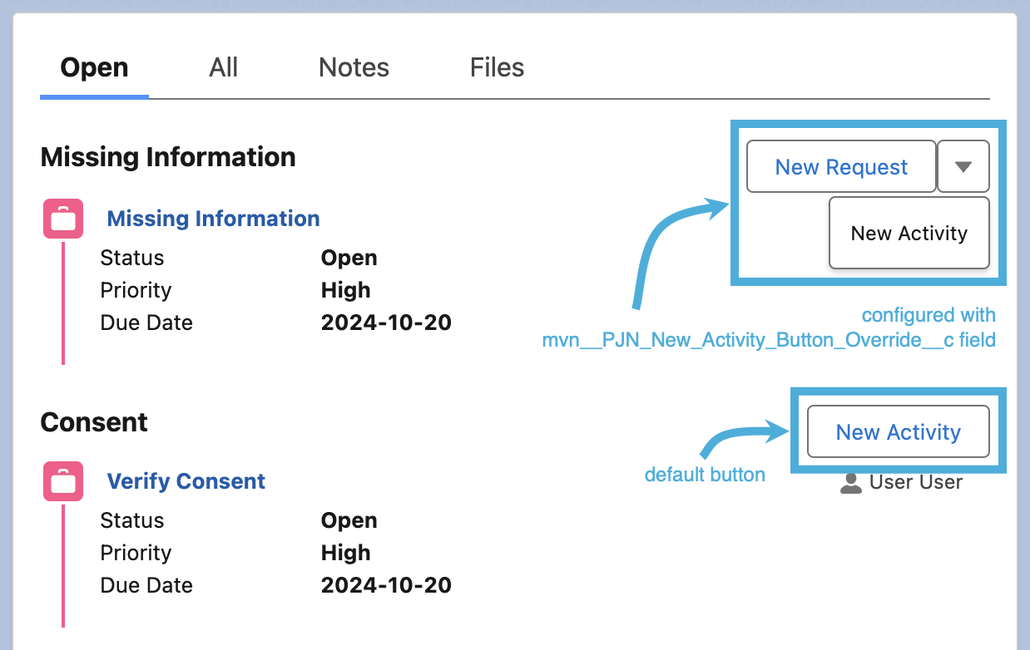Click the Missing Information due date value

pyautogui.click(x=386, y=323)
